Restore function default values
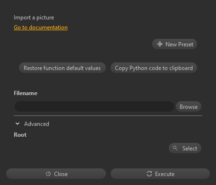The width and height of the screenshot is (216, 185). point(62,68)
